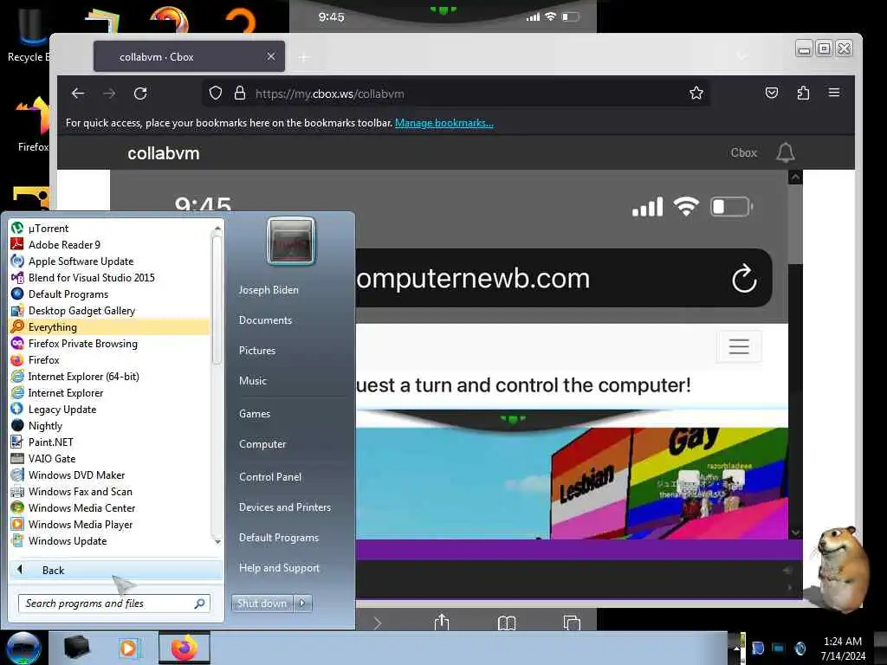This screenshot has width=887, height=665.
Task: Open the Firefox extensions puzzle icon
Action: 803,93
